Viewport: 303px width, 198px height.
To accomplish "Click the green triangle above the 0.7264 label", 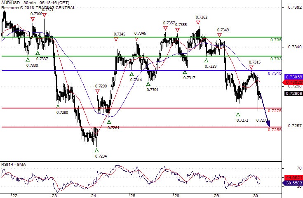I will point(109,122).
